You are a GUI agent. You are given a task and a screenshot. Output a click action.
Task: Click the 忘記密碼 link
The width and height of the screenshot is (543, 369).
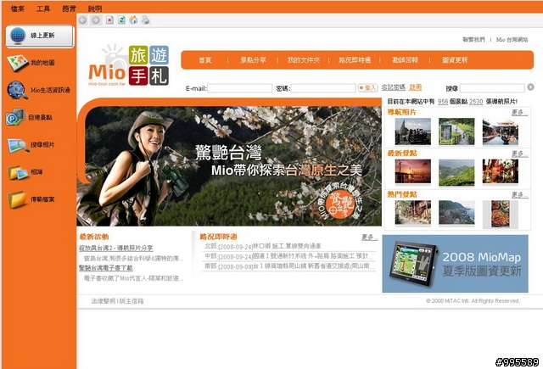point(393,87)
